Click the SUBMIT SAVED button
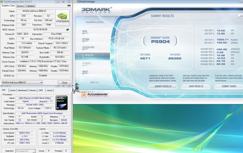This screenshot has height=153, width=243. [229, 86]
